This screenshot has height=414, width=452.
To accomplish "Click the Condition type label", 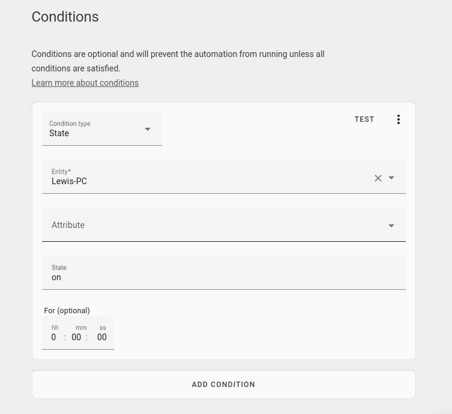I will pyautogui.click(x=70, y=124).
